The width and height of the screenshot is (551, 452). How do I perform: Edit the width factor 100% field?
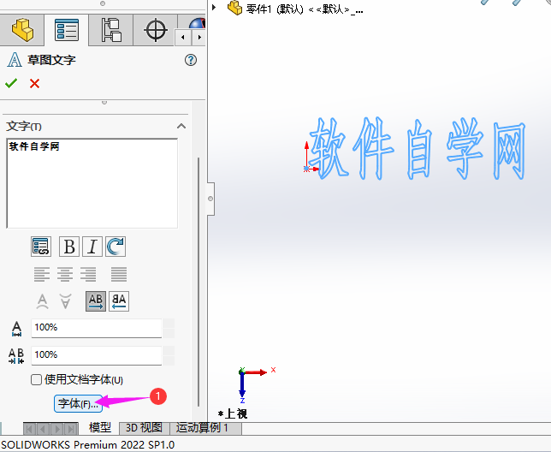(x=97, y=328)
